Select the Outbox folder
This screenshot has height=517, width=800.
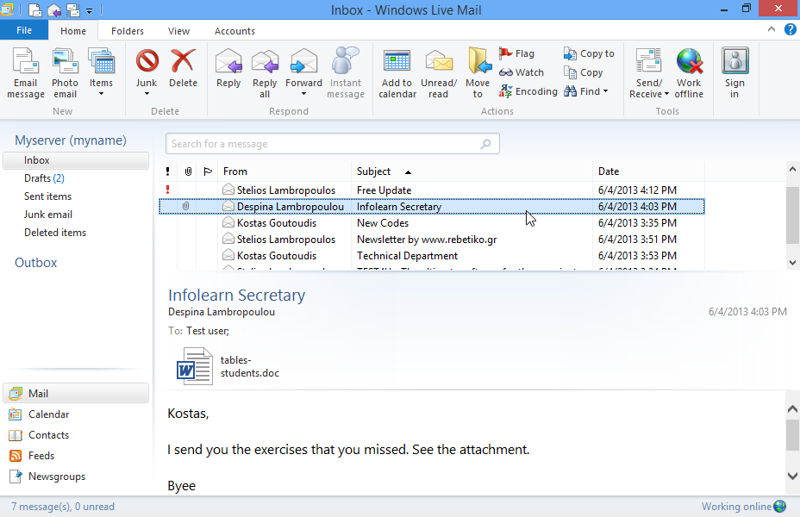click(x=35, y=263)
